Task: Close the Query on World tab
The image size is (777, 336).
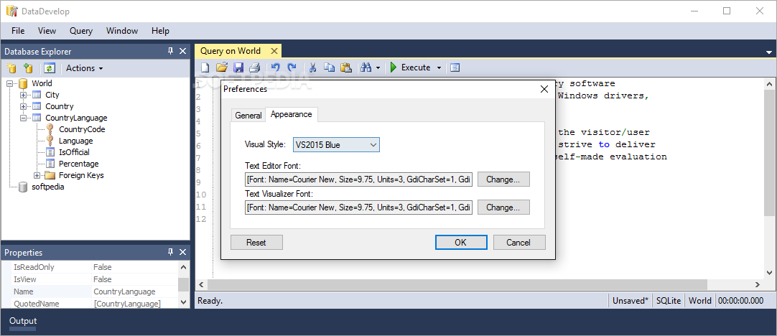Action: (273, 50)
